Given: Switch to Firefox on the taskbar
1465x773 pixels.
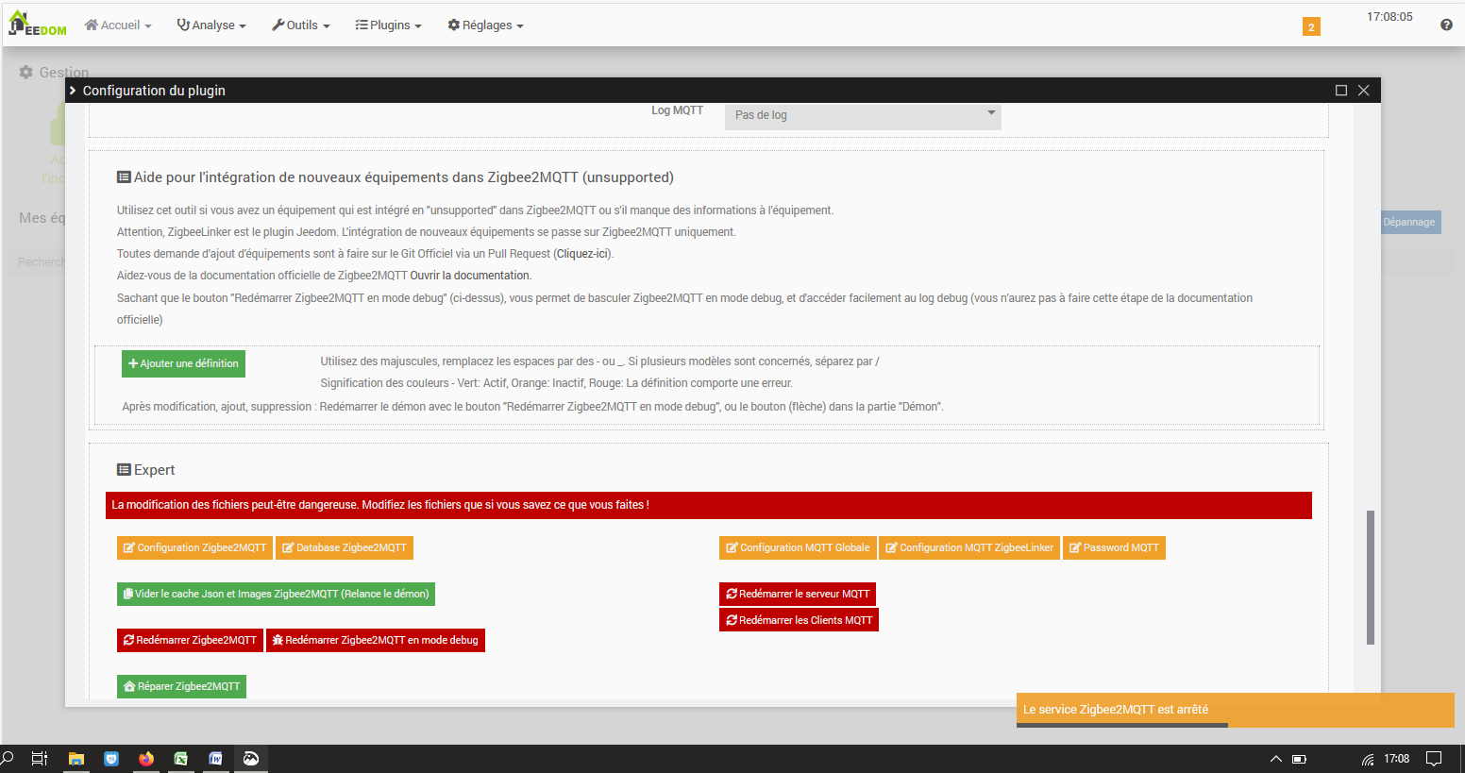Looking at the screenshot, I should tap(146, 759).
